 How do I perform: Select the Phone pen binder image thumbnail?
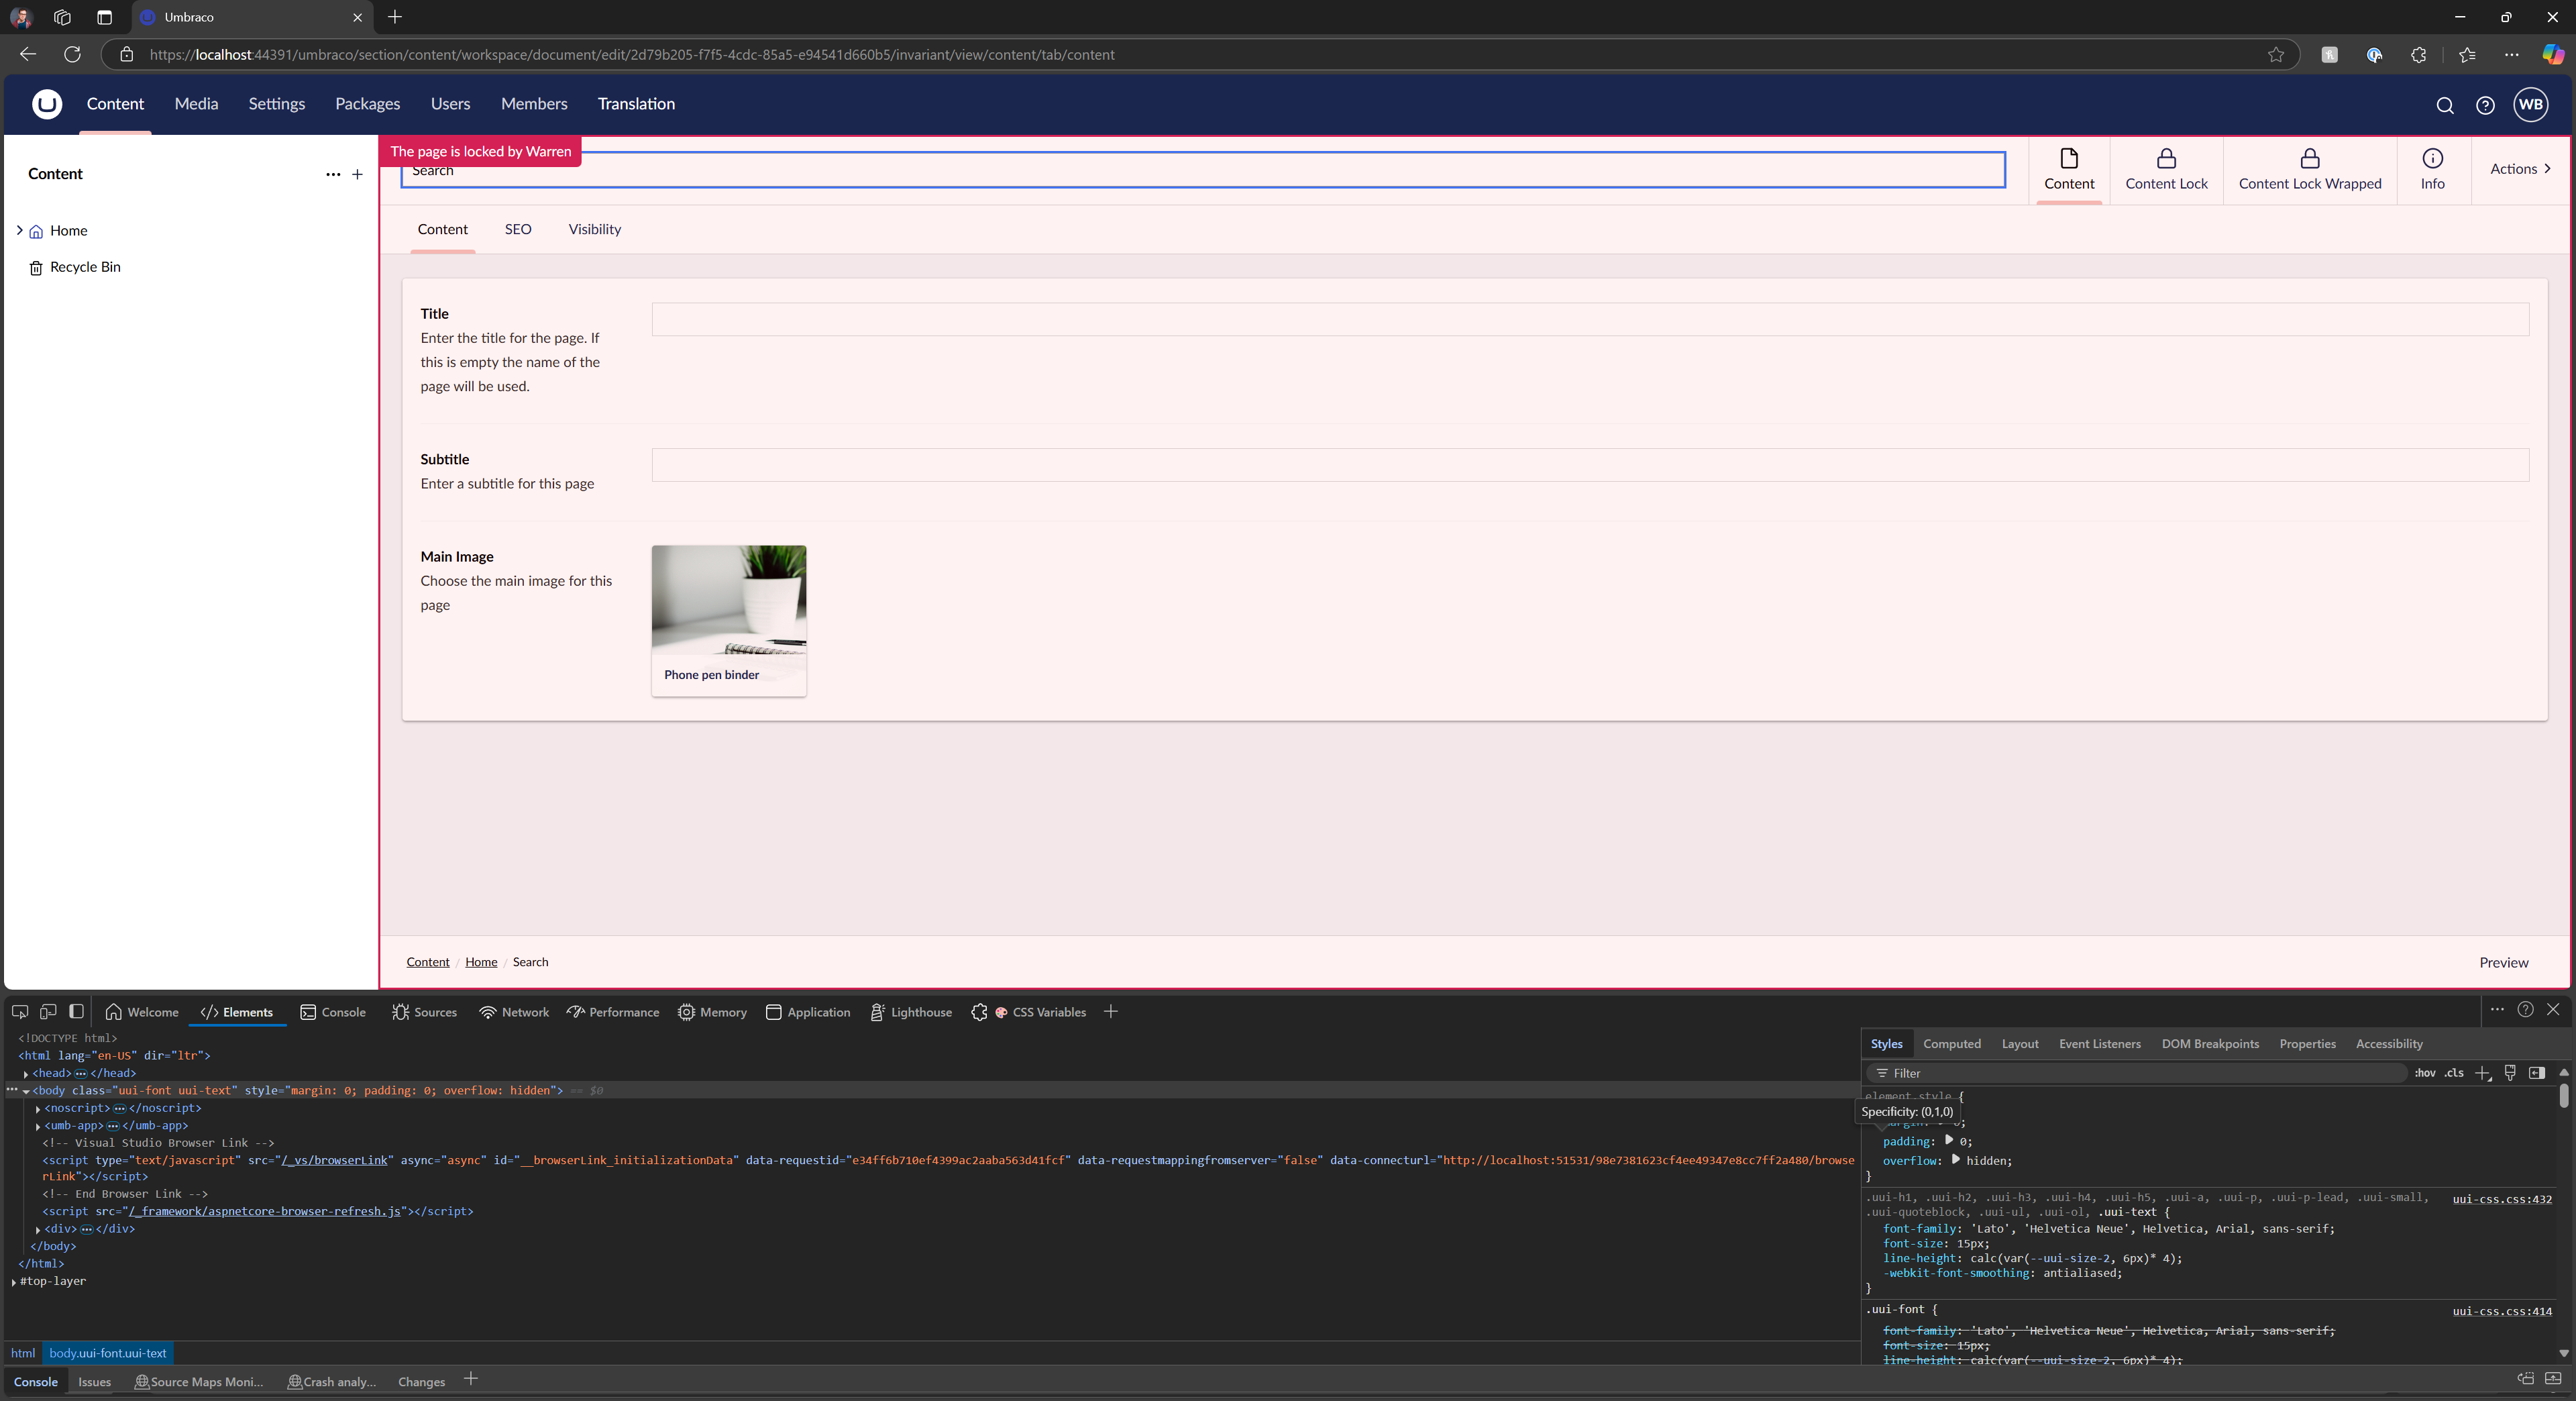[x=728, y=621]
